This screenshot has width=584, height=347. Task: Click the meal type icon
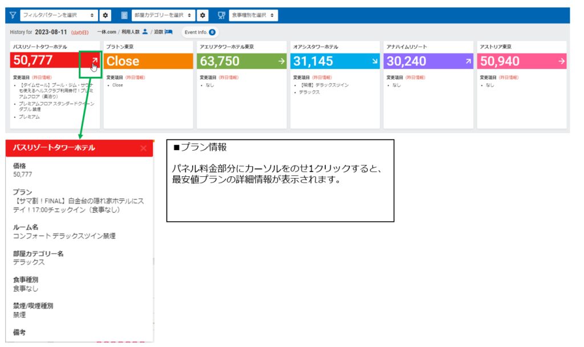[x=221, y=15]
